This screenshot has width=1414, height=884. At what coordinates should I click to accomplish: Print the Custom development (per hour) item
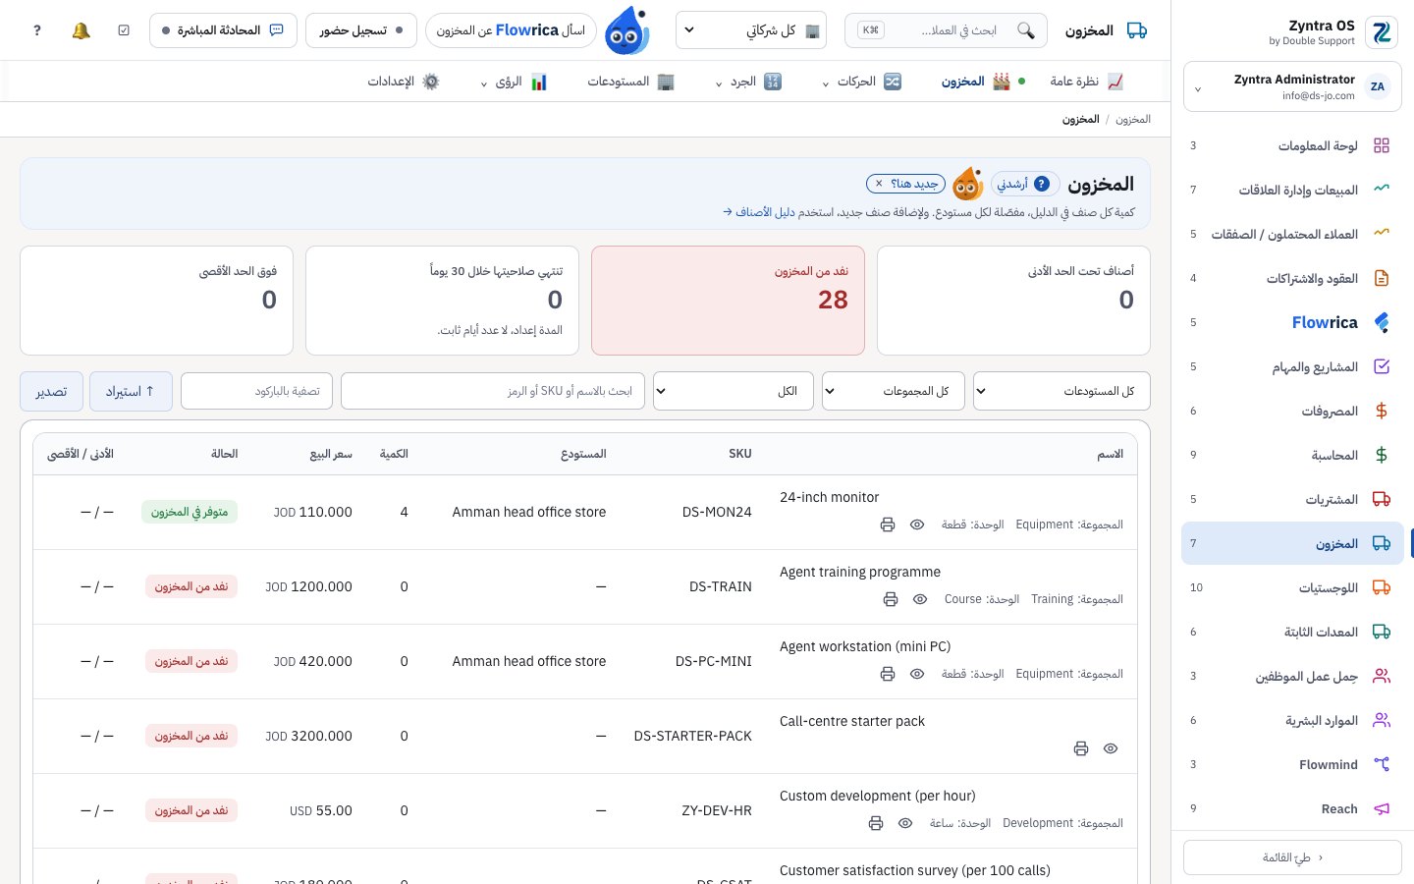click(x=876, y=823)
